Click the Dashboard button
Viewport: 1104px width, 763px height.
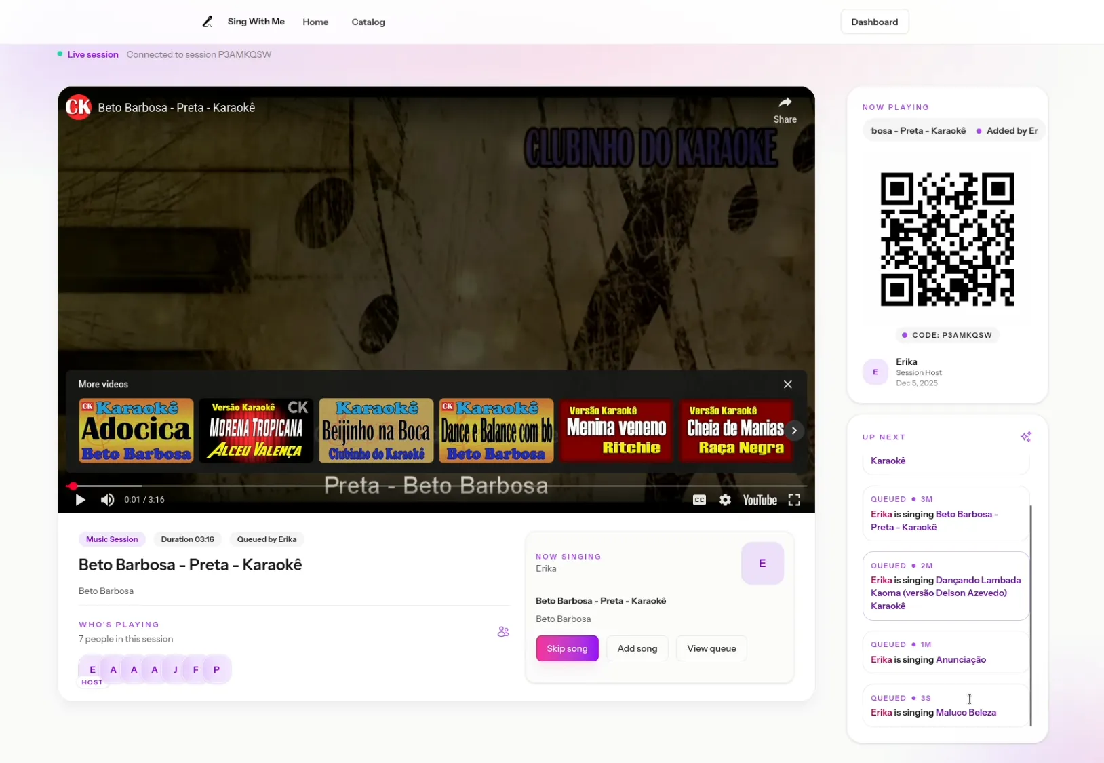click(x=874, y=22)
